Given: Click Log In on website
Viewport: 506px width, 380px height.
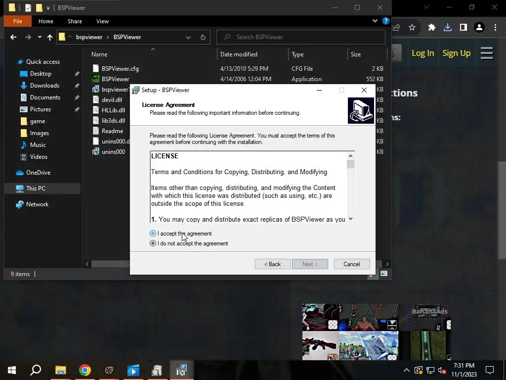Looking at the screenshot, I should pos(423,53).
